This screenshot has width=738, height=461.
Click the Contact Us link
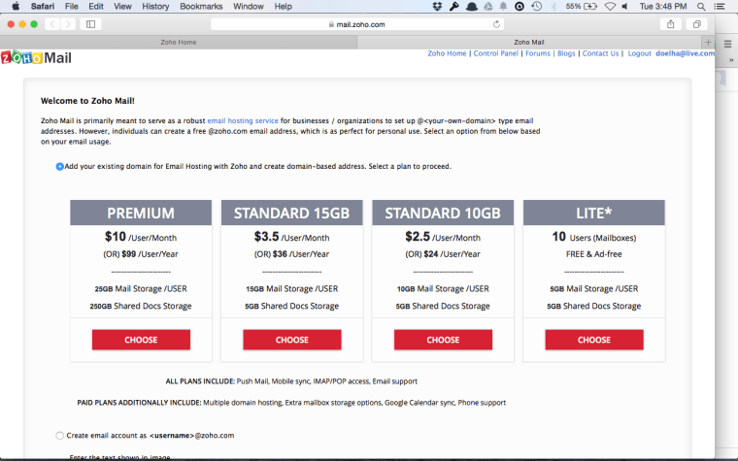600,53
